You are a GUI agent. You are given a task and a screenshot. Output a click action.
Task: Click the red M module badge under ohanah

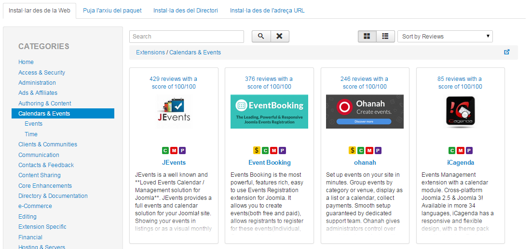coord(369,150)
